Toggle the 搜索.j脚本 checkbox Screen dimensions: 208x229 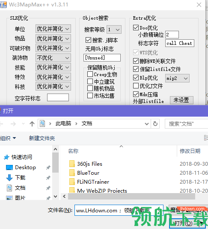tap(88, 40)
